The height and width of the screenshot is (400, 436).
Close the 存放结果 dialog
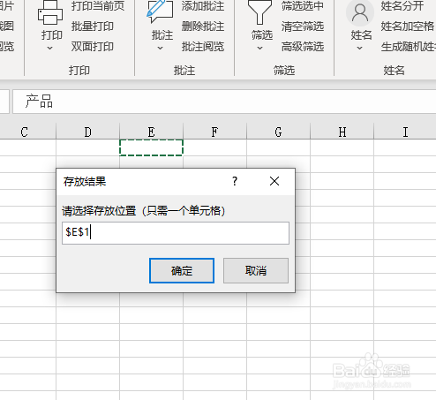point(274,181)
